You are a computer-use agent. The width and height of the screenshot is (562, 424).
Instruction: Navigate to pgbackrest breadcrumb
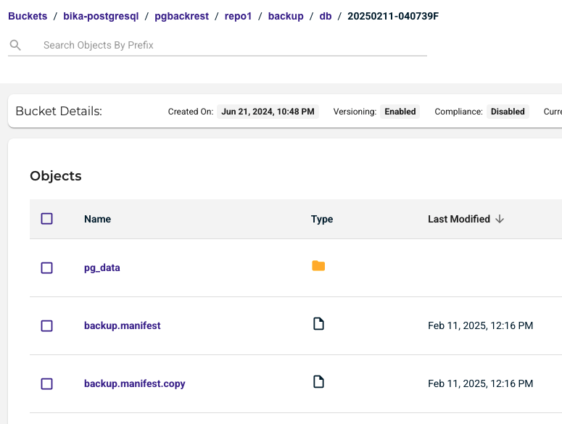(x=181, y=16)
